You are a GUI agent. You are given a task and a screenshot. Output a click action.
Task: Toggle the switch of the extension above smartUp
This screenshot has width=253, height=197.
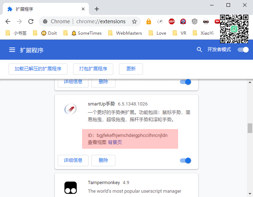tap(185, 82)
